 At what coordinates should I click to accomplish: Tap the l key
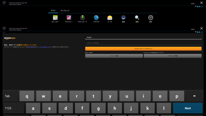pos(164,108)
